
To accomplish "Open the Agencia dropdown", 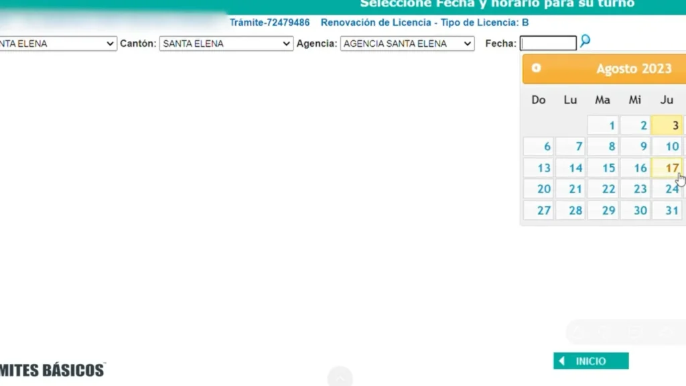I will [x=407, y=44].
